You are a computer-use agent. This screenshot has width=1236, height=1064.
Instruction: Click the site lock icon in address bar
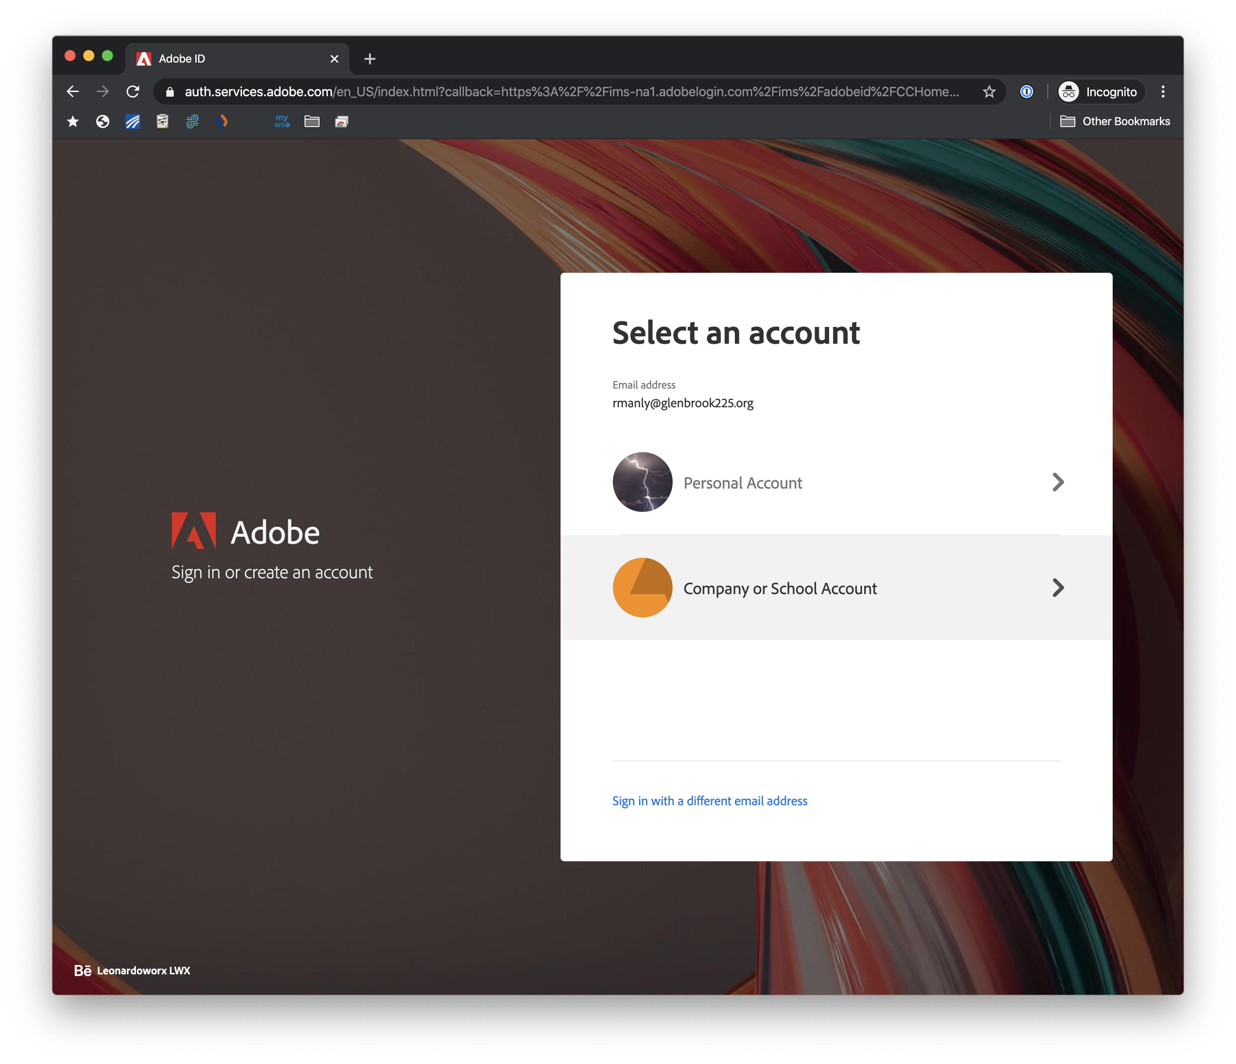pos(170,92)
